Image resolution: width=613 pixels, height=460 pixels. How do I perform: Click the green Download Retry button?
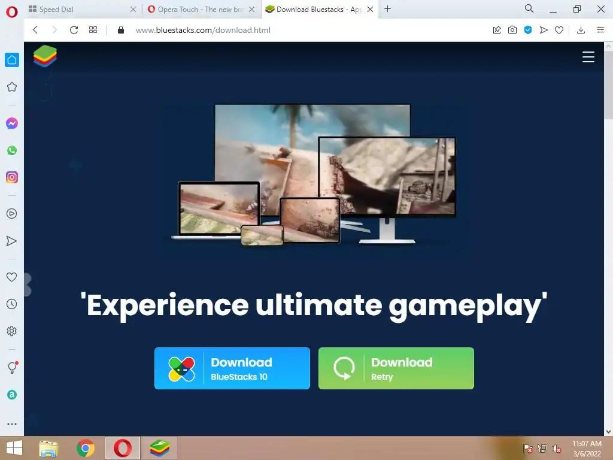pyautogui.click(x=396, y=368)
